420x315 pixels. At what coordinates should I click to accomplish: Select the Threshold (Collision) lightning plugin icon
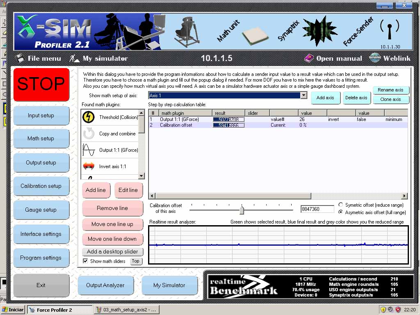click(89, 117)
